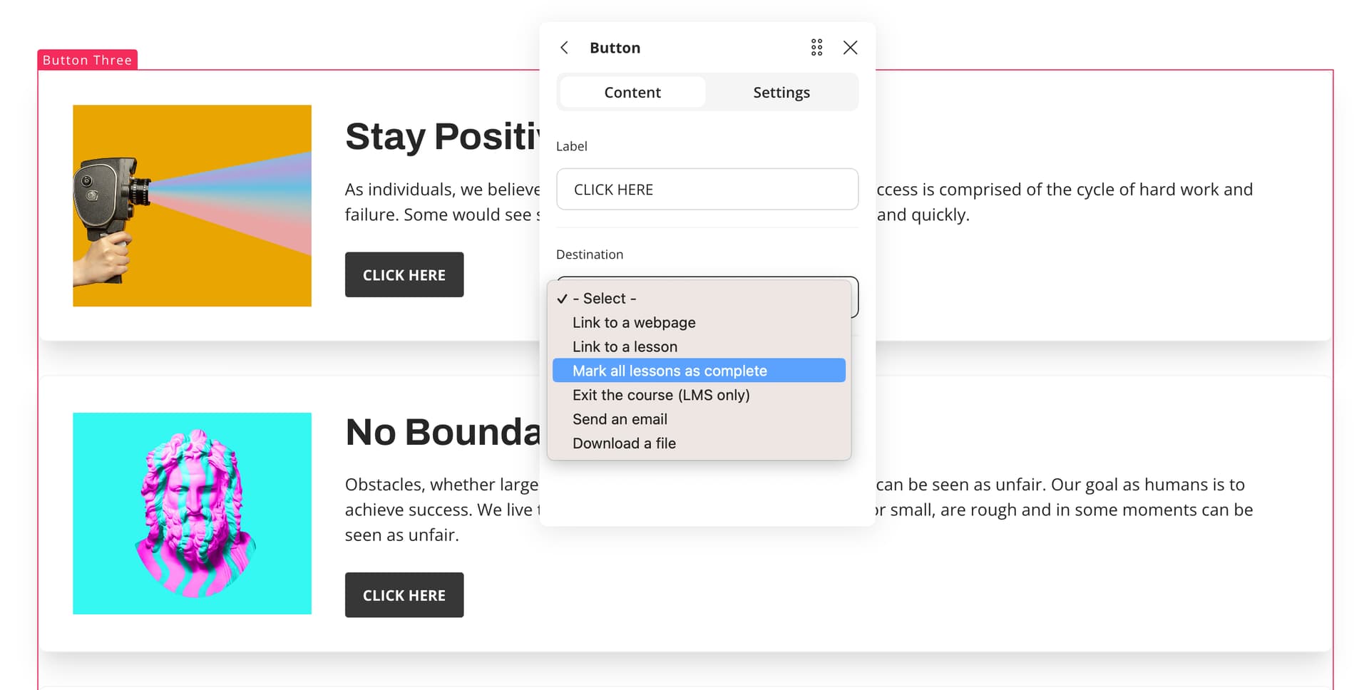Close the Button panel

point(850,48)
